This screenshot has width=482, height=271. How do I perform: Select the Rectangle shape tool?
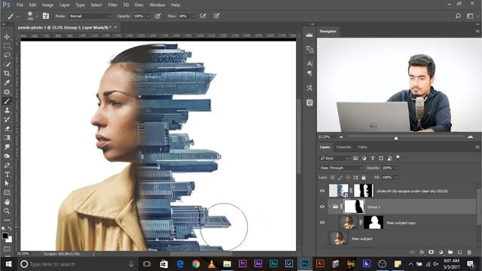[x=7, y=193]
